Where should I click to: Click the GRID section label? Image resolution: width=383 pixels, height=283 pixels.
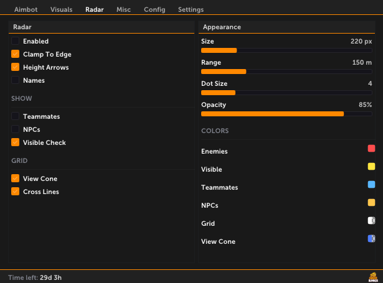pos(19,160)
